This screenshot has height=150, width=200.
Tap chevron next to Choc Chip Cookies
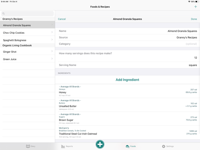click(x=52, y=32)
